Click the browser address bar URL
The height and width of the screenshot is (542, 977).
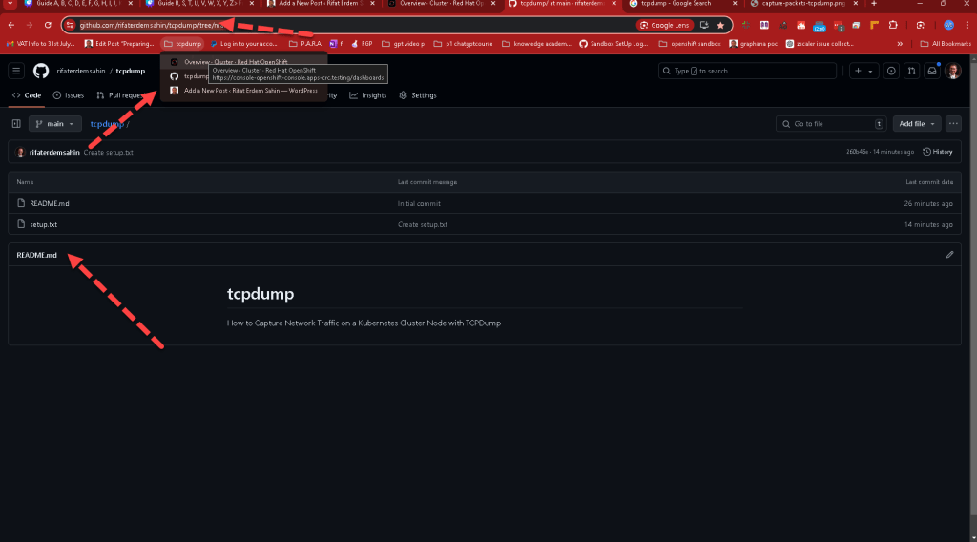pyautogui.click(x=152, y=25)
